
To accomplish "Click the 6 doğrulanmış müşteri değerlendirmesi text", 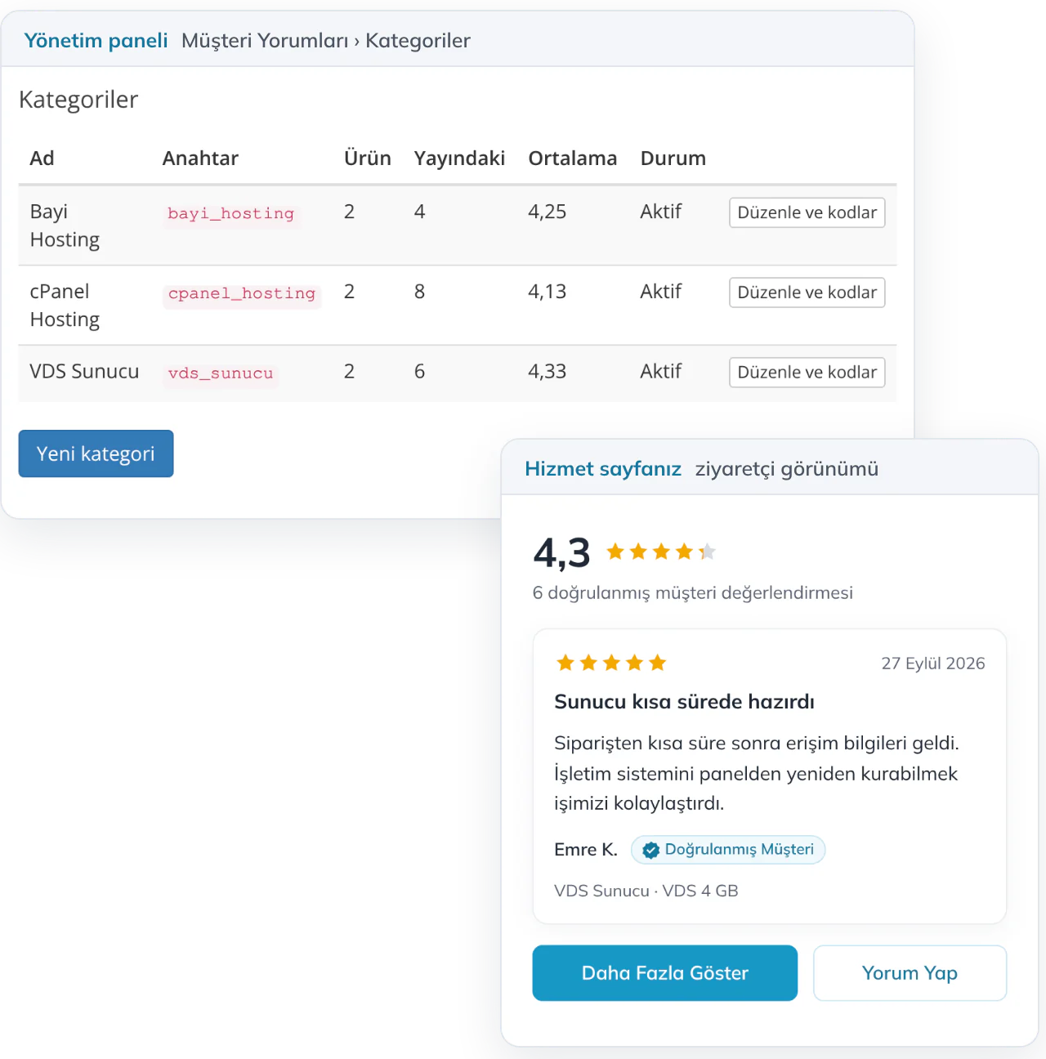I will pos(693,593).
